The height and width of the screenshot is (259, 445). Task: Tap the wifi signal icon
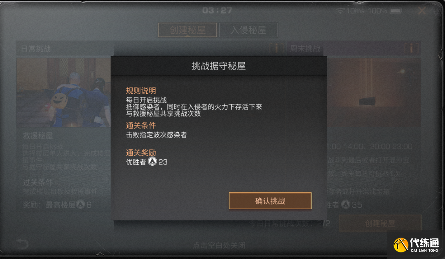pyautogui.click(x=340, y=11)
